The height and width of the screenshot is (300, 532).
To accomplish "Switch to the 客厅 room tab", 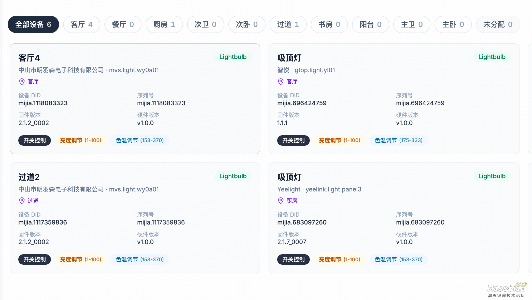I will [82, 24].
